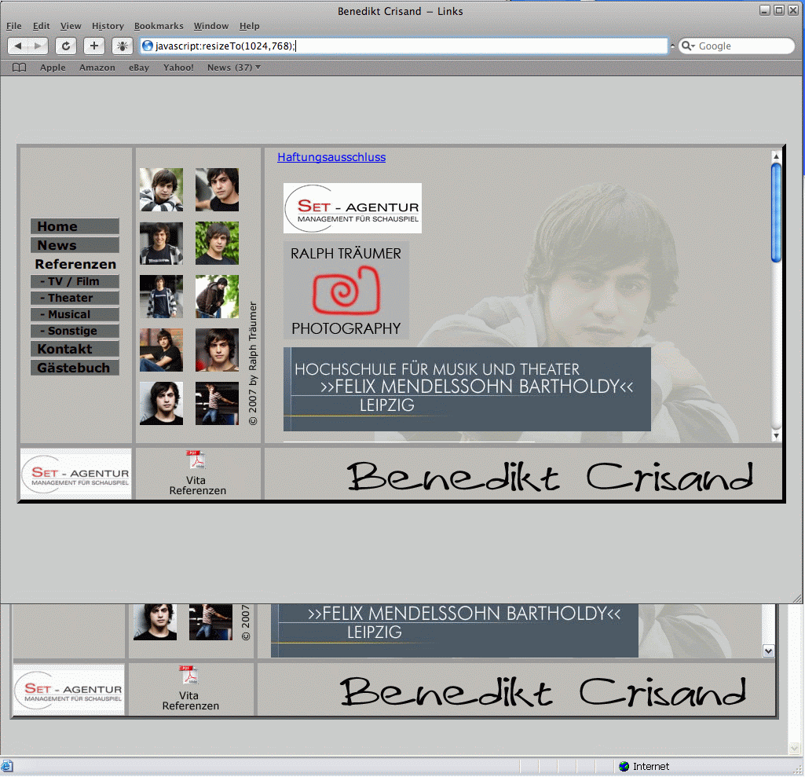805x777 pixels.
Task: Open the TV / Film references section
Action: click(x=75, y=281)
